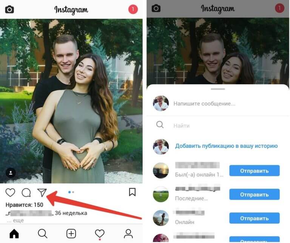Create a new post with plus icon
Viewport: 290px width, 243px height.
click(71, 234)
